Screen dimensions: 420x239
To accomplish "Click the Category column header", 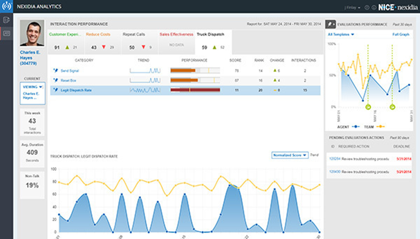I will click(84, 60).
